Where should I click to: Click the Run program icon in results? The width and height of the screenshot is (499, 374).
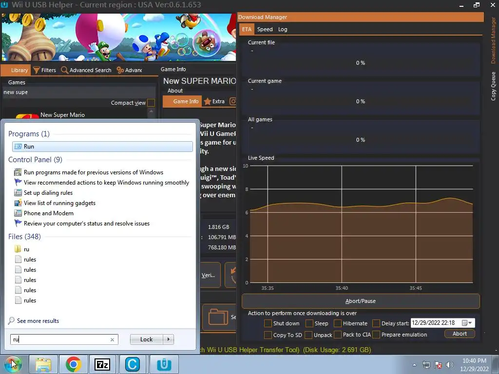click(19, 147)
